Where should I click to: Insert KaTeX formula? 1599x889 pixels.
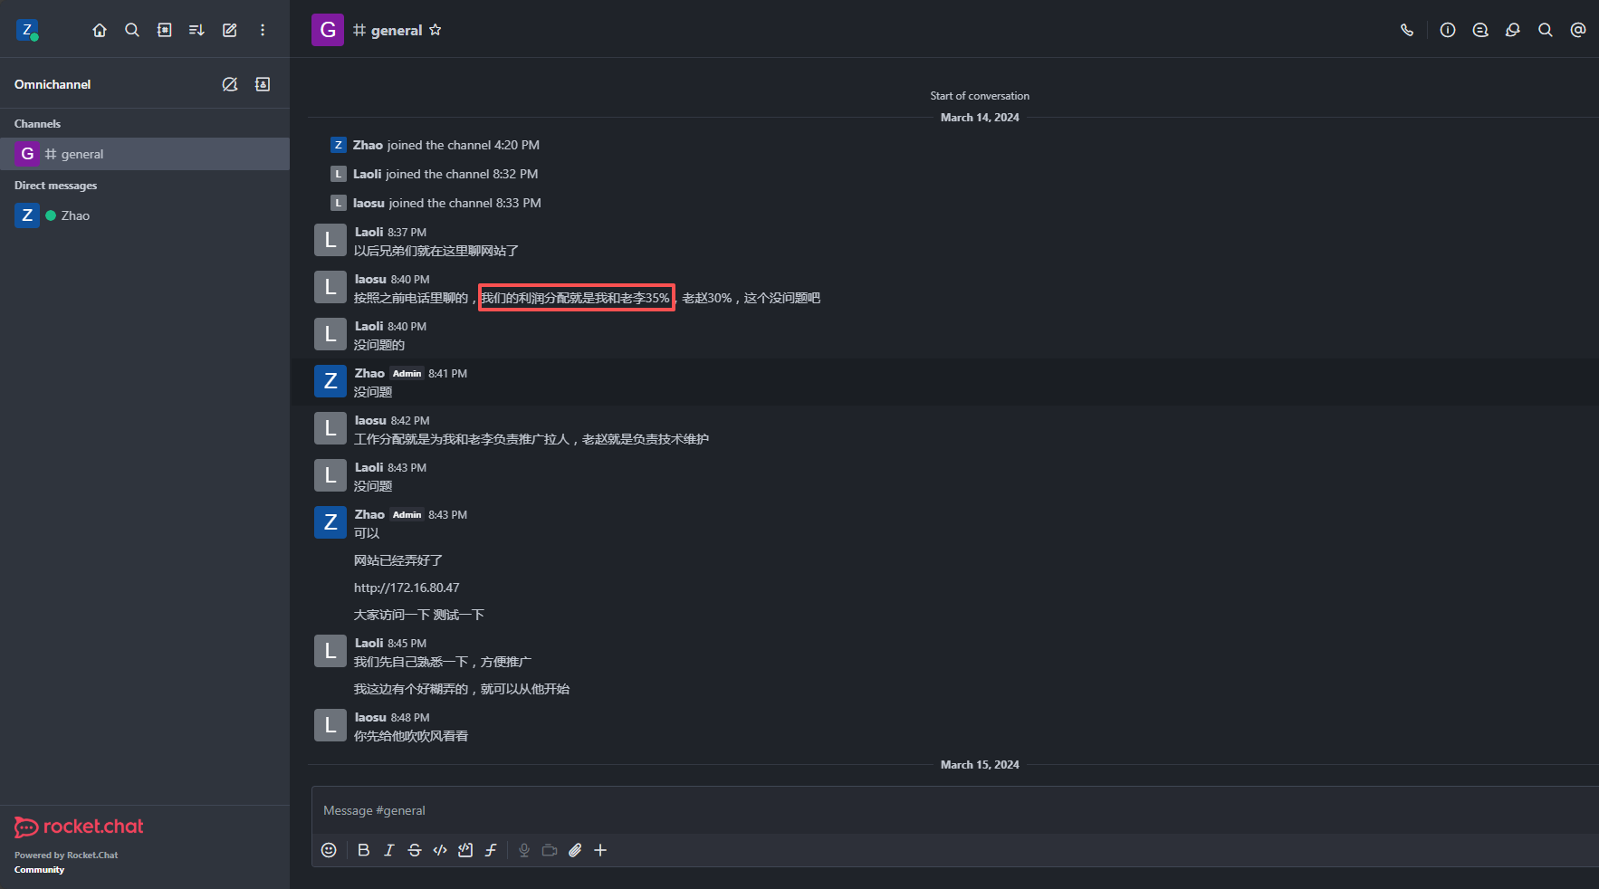(x=491, y=850)
